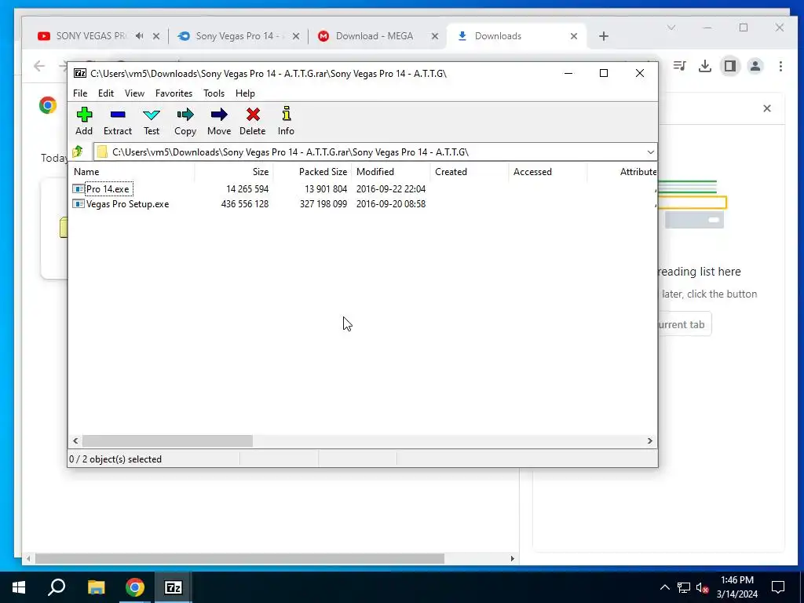Select the Pro 14.exe file icon
804x603 pixels.
[78, 189]
